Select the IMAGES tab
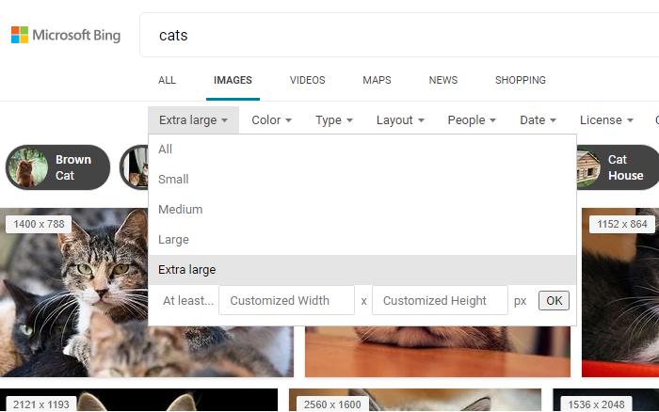This screenshot has height=412, width=659. (233, 80)
